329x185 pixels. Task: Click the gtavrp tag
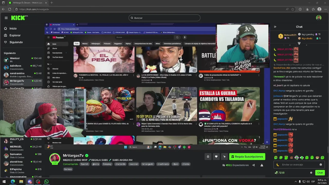[x=96, y=164]
